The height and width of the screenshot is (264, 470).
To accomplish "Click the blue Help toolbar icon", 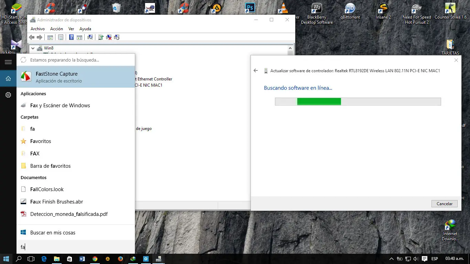I will coord(71,37).
